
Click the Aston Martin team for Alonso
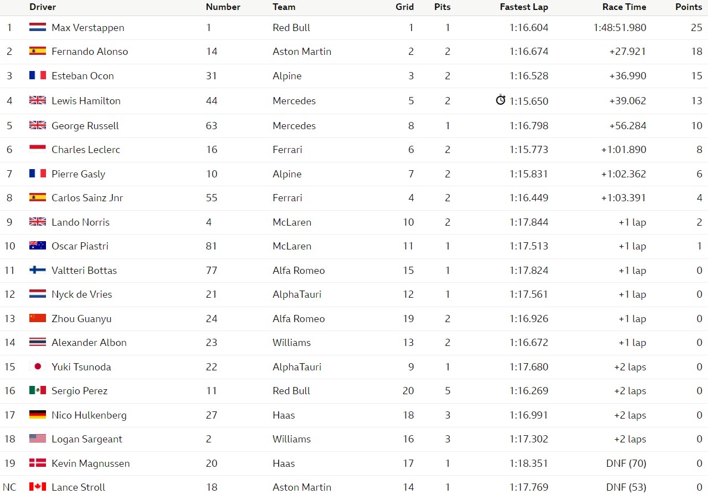[x=302, y=52]
